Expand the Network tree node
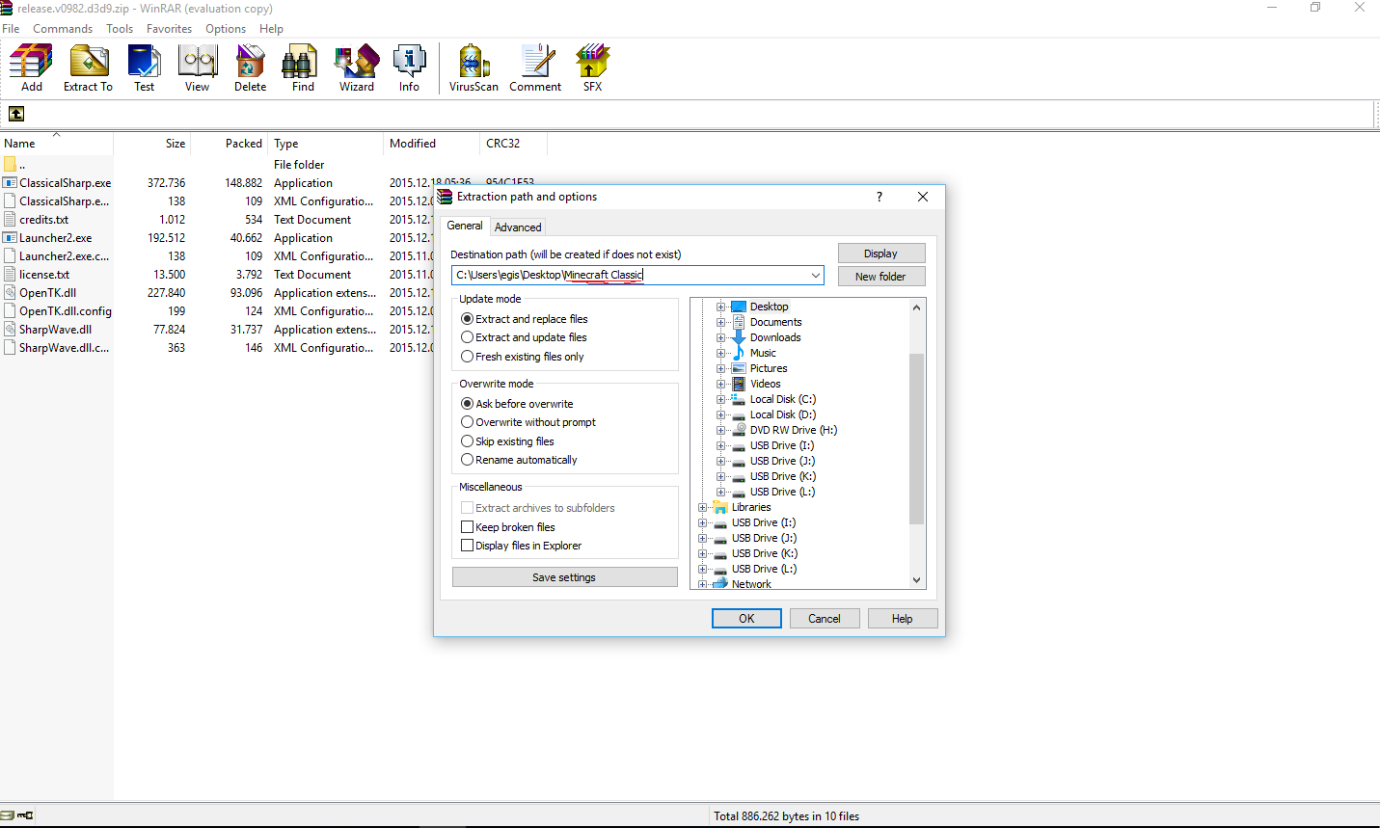Viewport: 1380px width, 828px height. point(702,584)
